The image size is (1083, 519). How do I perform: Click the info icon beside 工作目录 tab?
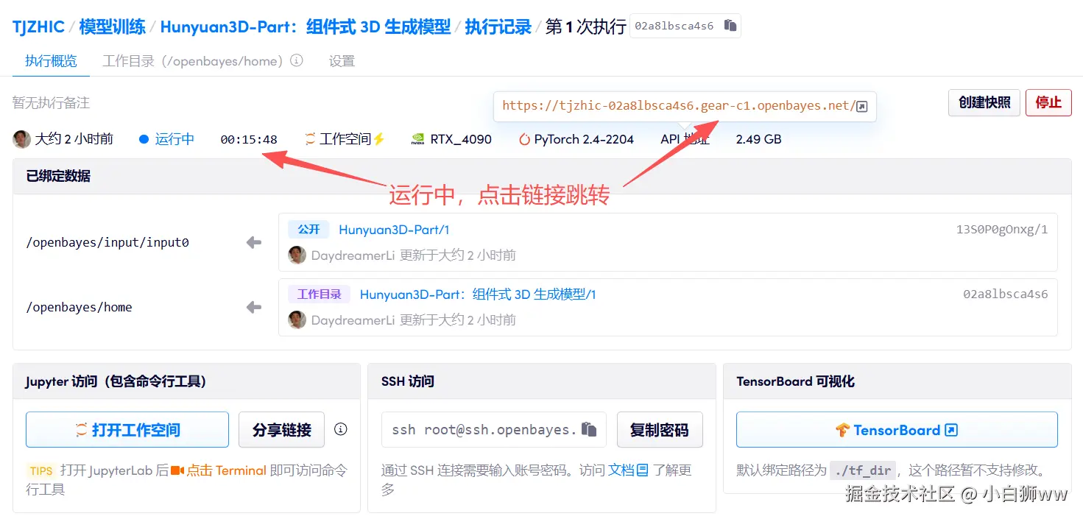pos(297,60)
